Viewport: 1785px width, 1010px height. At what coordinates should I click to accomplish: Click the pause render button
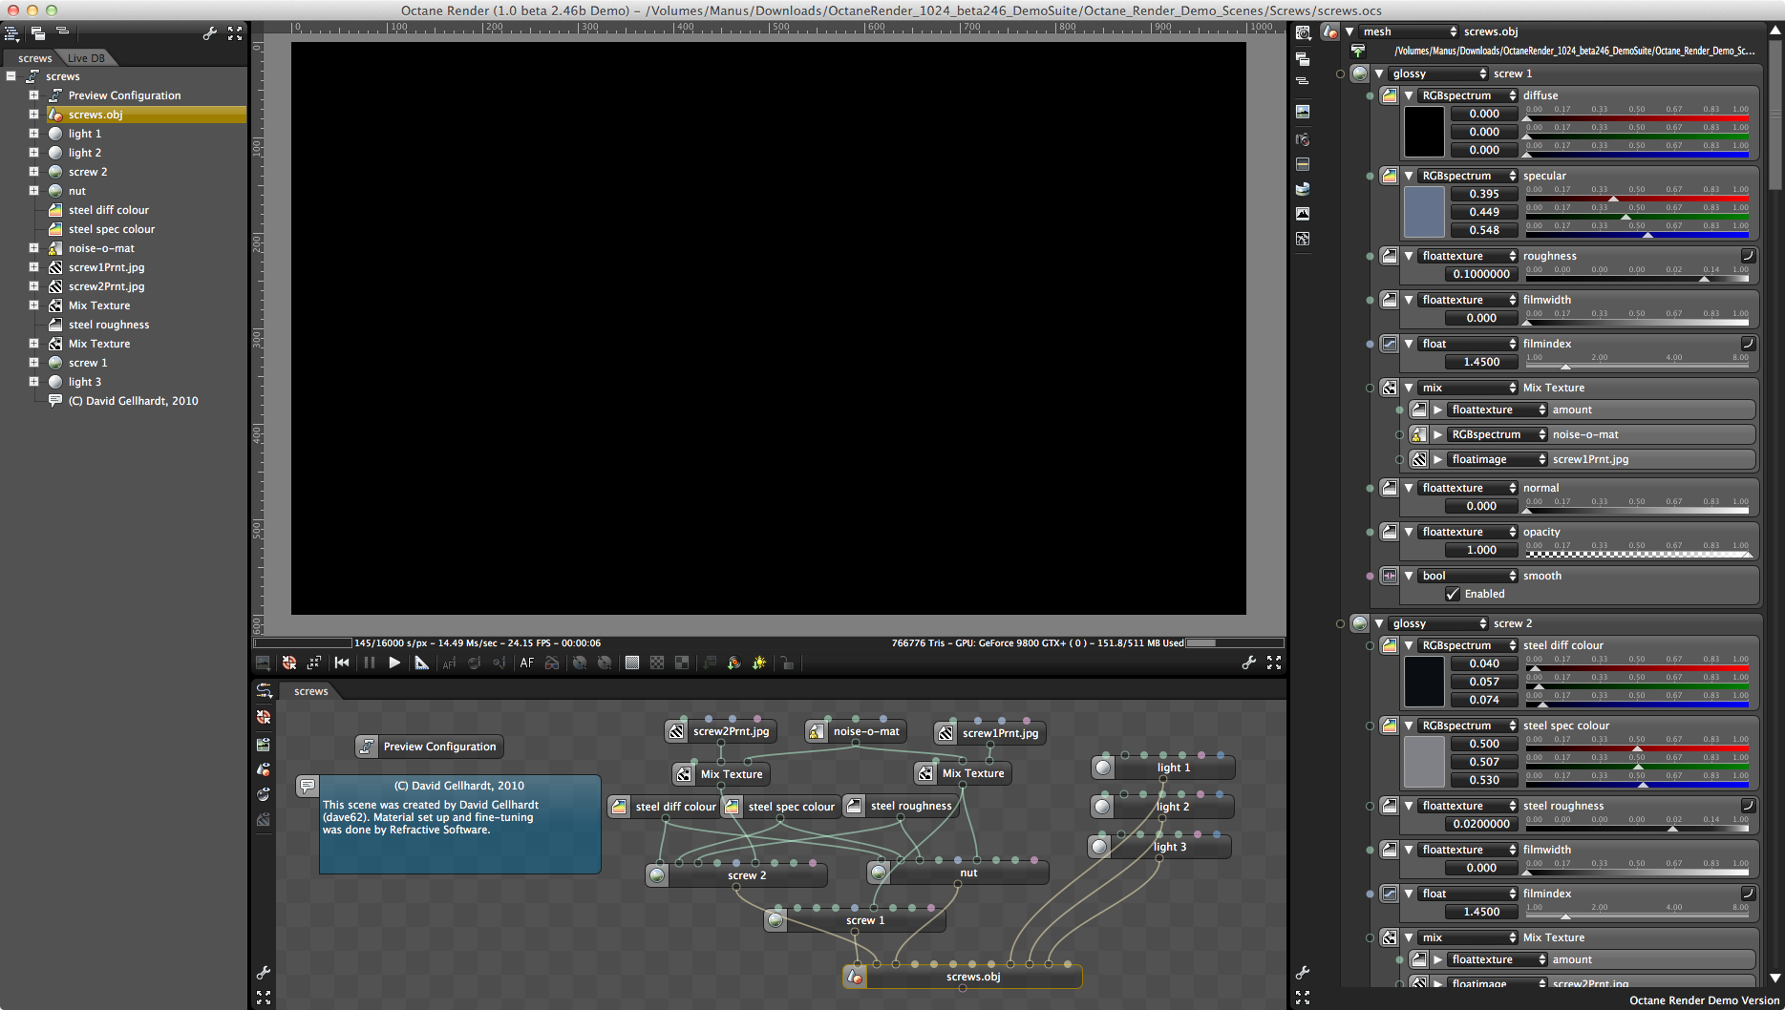point(369,663)
